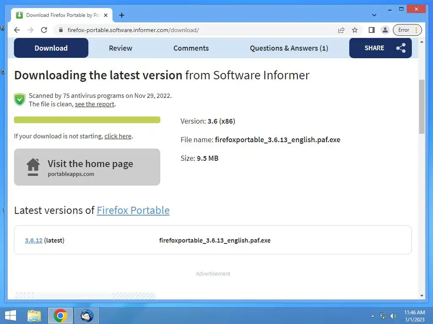Click the scrollbar down arrow
Screen dimensions: 433x324
click(x=422, y=296)
